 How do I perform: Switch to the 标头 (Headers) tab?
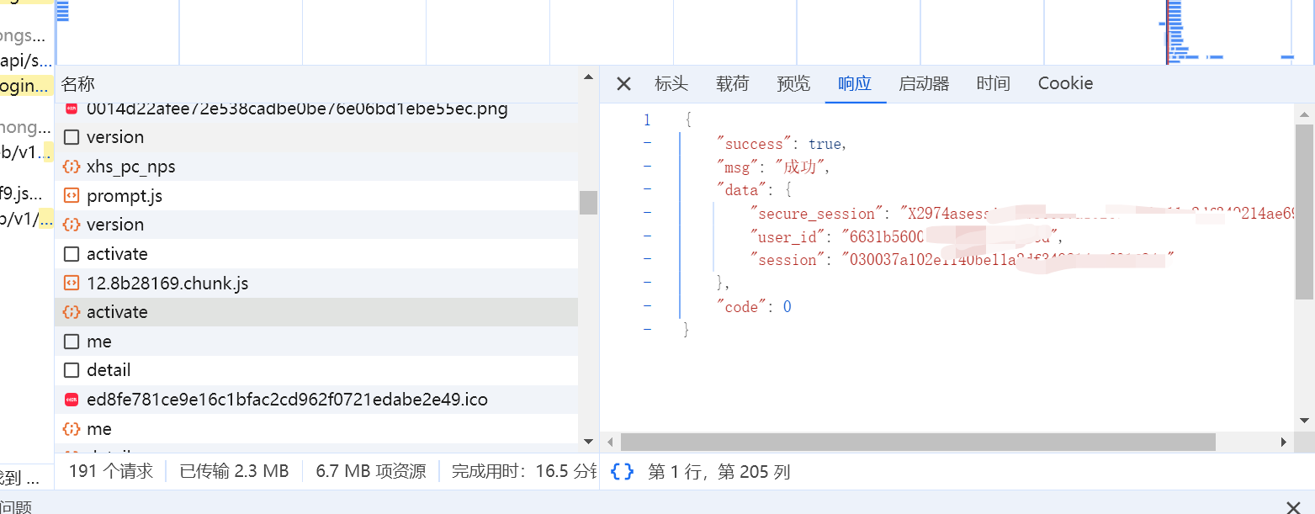coord(671,83)
